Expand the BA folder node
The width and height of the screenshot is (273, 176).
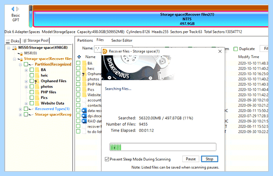[x=26, y=70]
